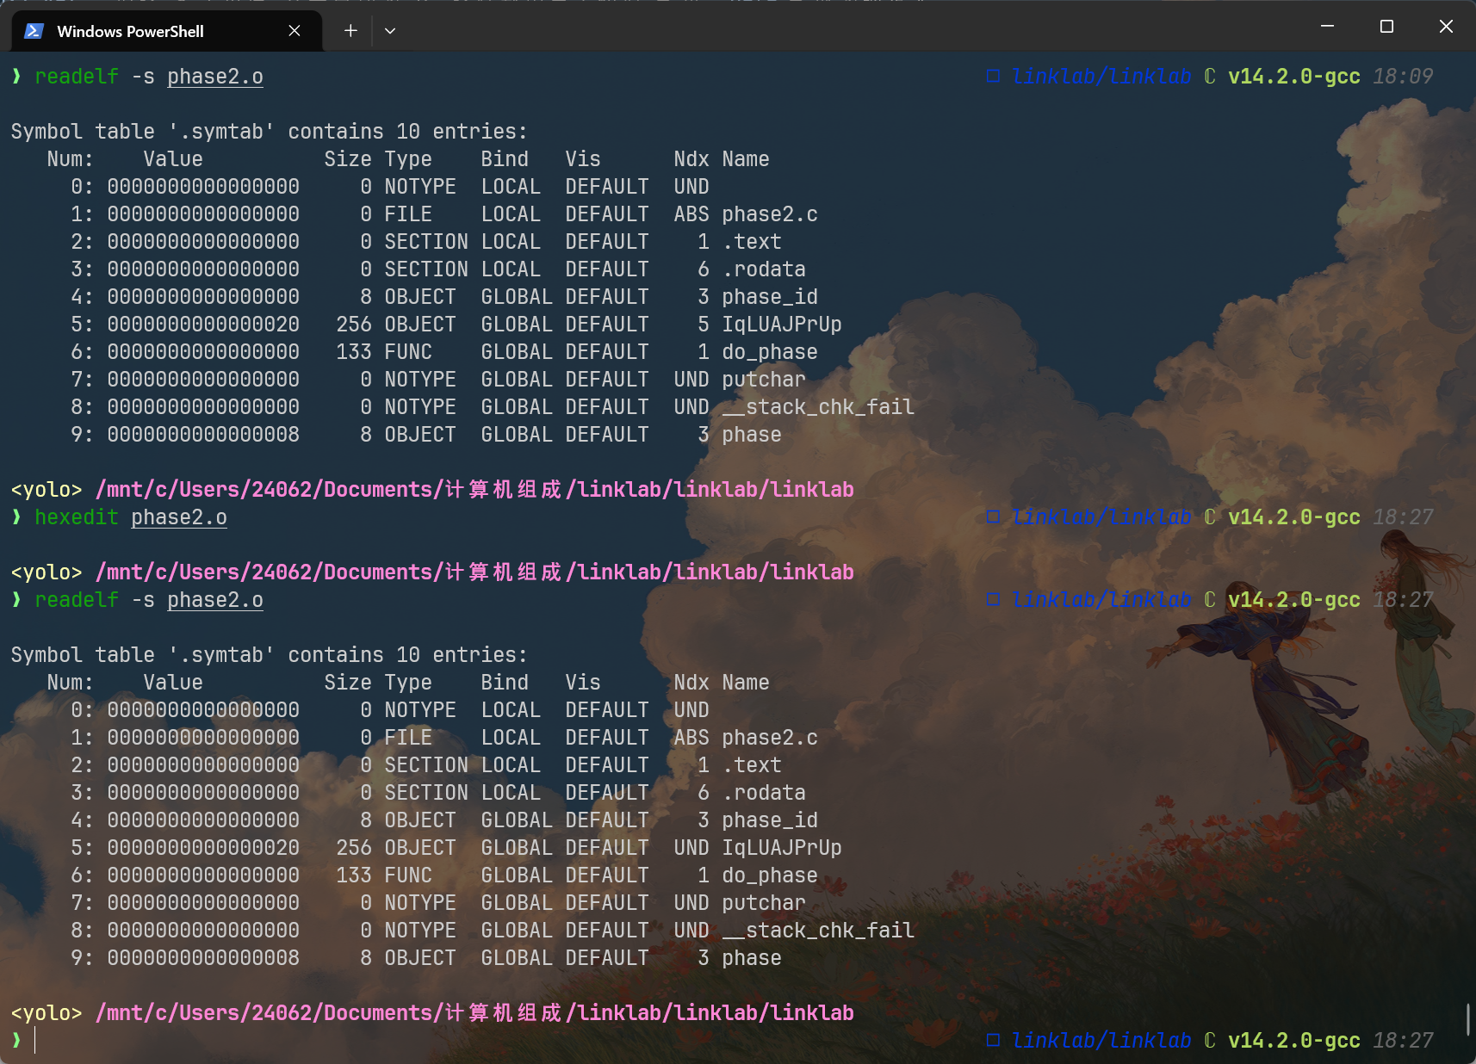This screenshot has width=1476, height=1064.
Task: Click the do_phase symbol in first table
Action: coord(770,352)
